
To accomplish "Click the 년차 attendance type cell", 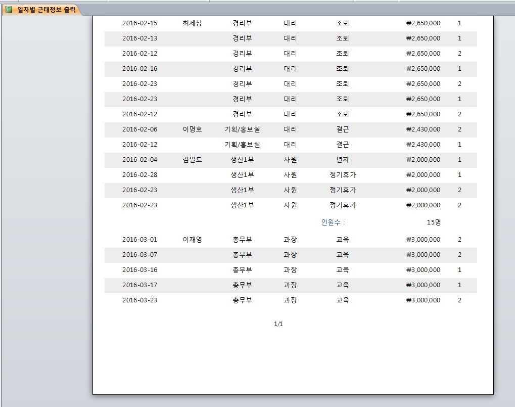I will click(343, 159).
